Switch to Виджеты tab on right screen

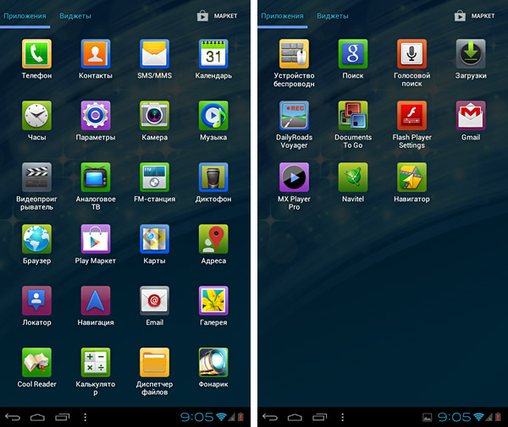point(333,16)
